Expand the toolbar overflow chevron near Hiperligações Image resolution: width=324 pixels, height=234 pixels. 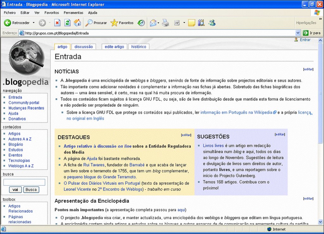(x=321, y=19)
